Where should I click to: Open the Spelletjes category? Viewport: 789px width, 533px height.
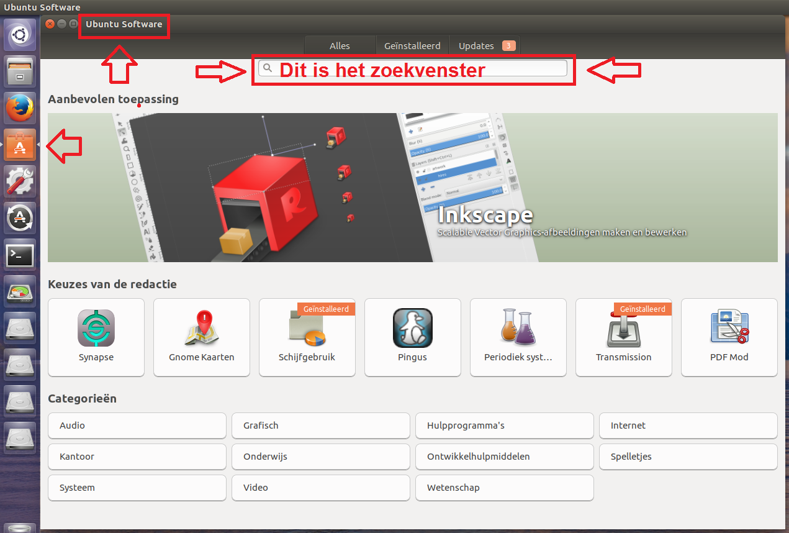[688, 457]
